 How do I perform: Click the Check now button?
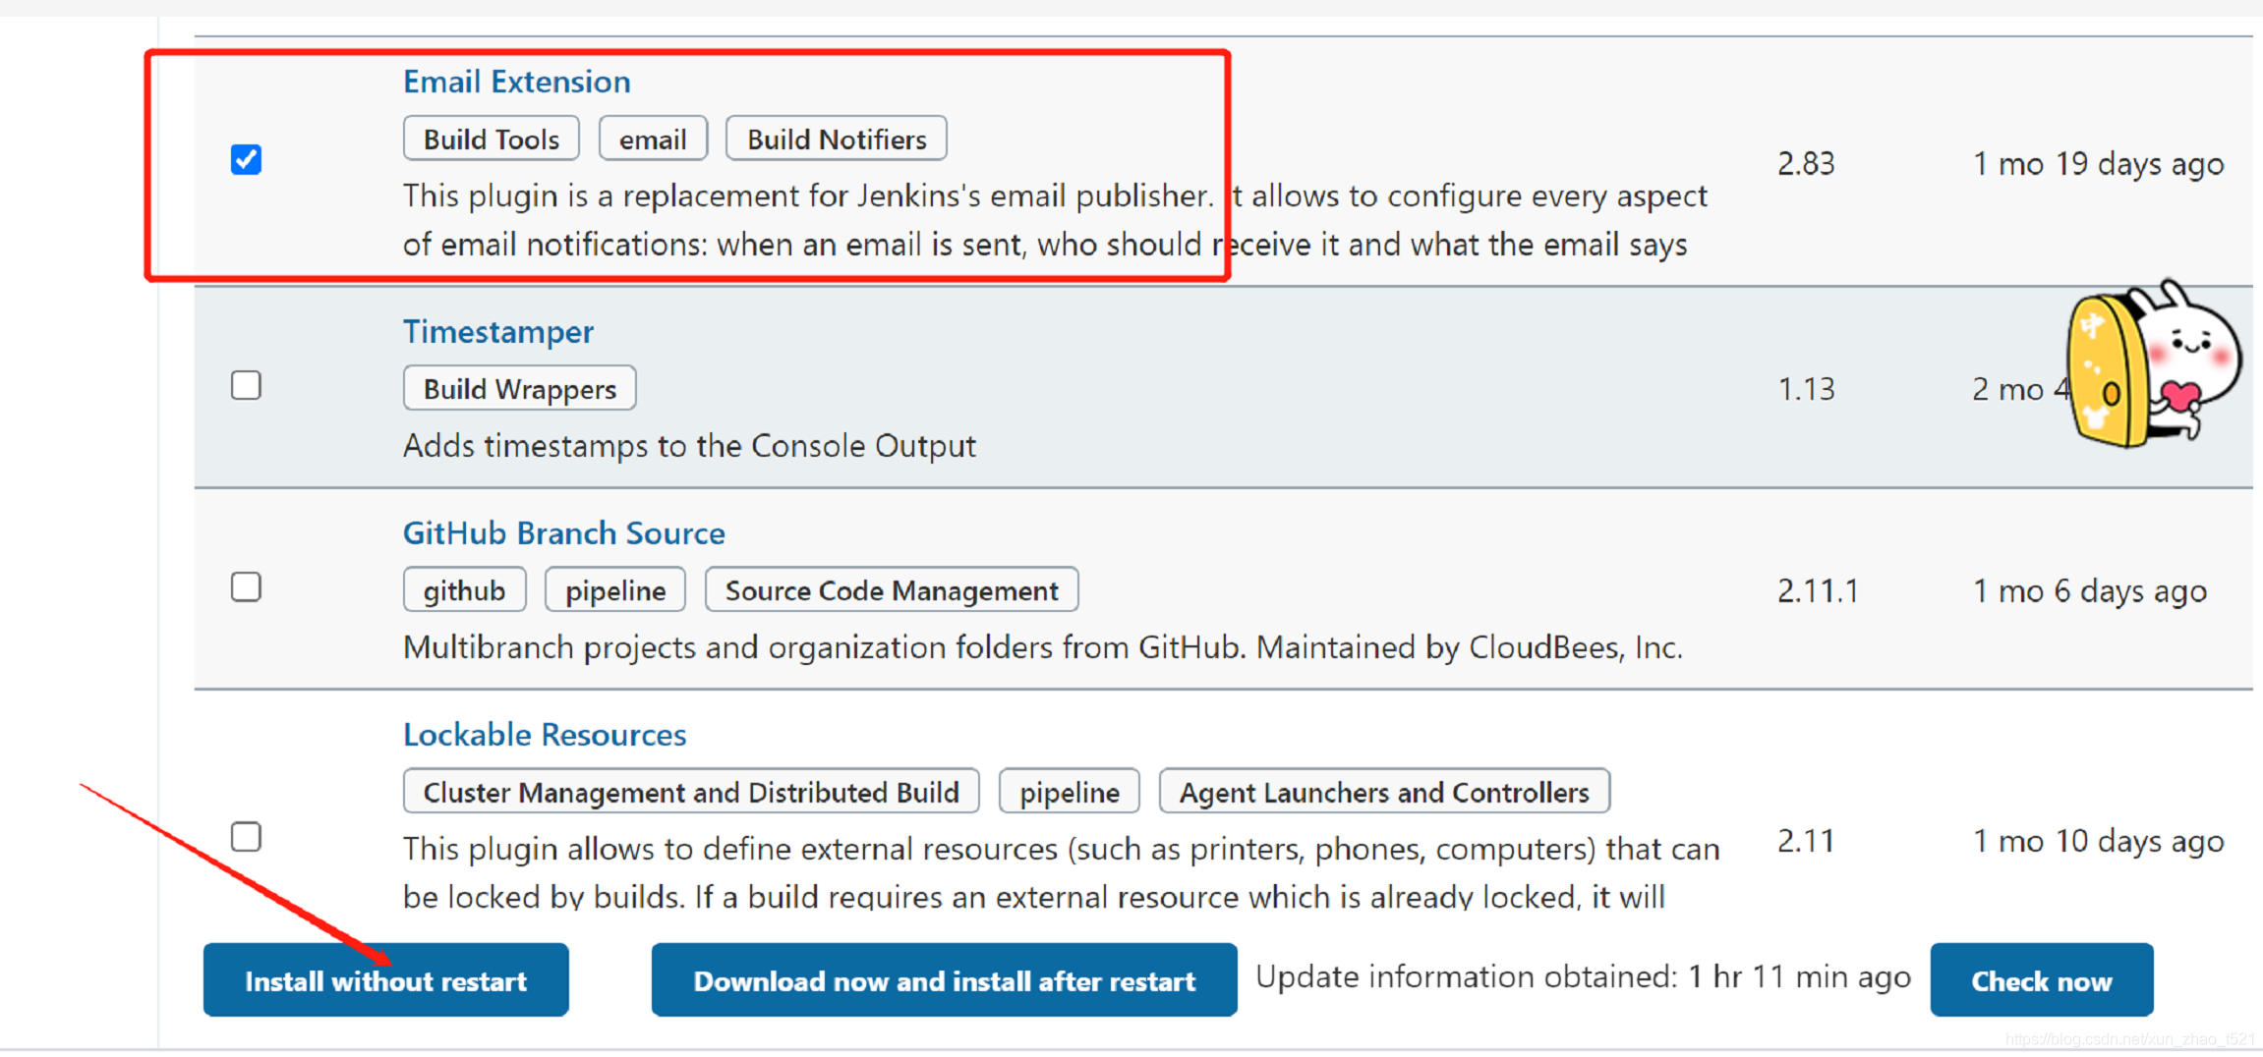[2042, 980]
